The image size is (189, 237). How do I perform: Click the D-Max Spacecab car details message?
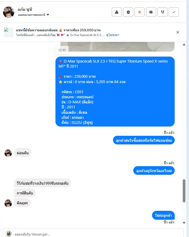(x=115, y=92)
